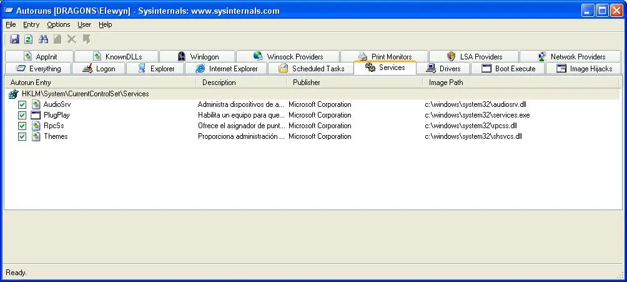The height and width of the screenshot is (282, 627).
Task: Select the PlugPlay entry name
Action: 57,115
